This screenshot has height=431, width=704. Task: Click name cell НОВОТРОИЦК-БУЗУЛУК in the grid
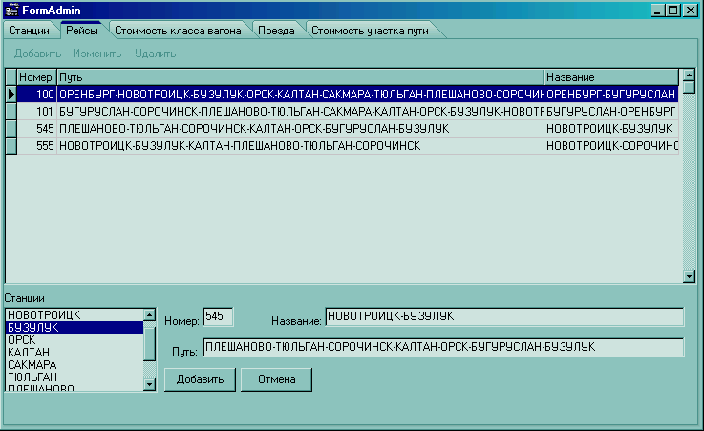(611, 128)
